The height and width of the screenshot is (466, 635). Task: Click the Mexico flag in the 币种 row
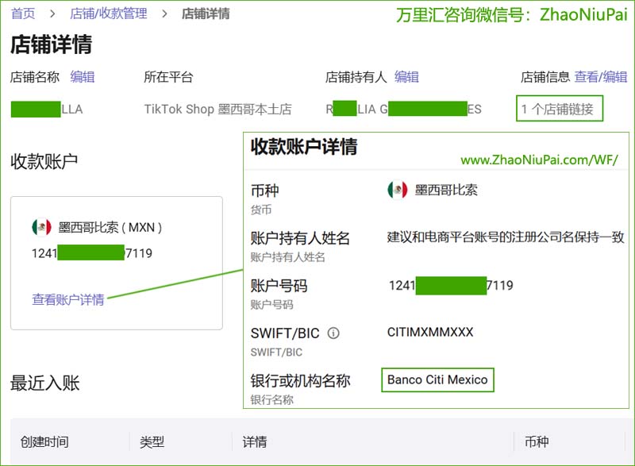[397, 191]
